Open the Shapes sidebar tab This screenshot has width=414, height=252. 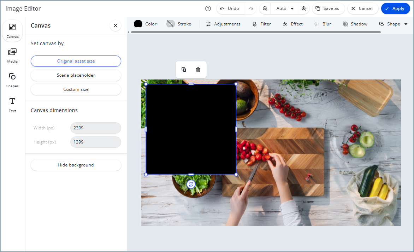click(12, 80)
